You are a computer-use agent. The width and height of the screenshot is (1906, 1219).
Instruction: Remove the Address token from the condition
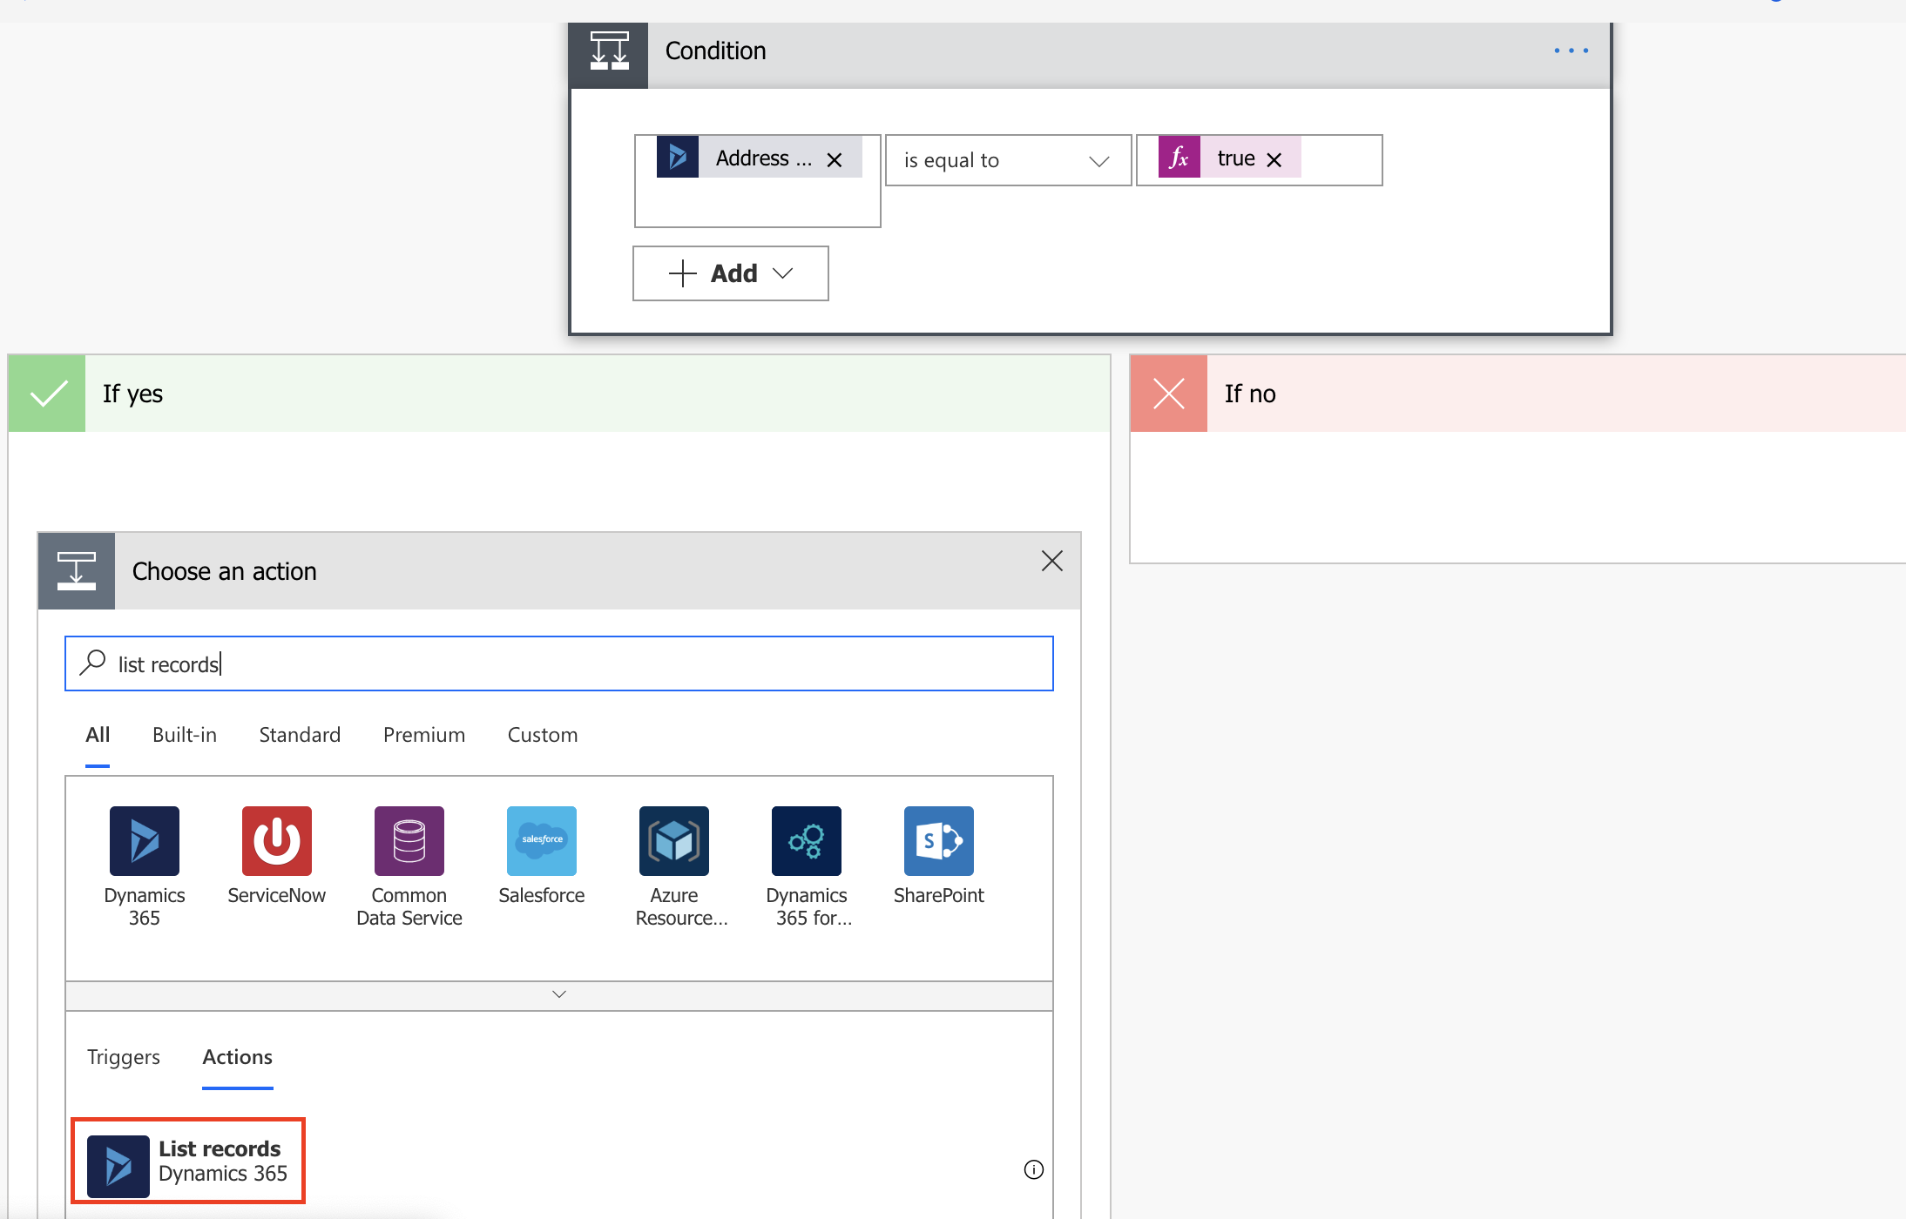click(x=835, y=160)
